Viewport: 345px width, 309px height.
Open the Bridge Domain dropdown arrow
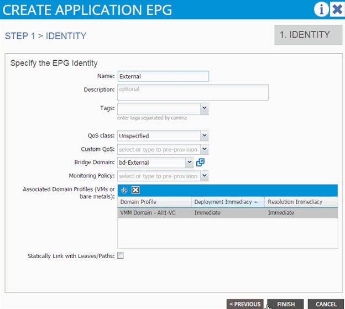coord(189,163)
